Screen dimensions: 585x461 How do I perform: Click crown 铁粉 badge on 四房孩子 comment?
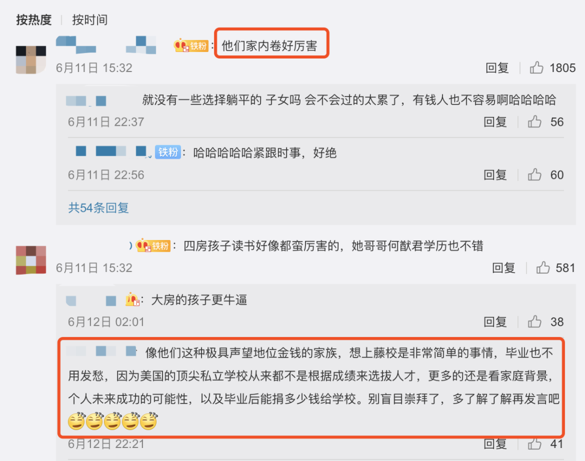[153, 246]
